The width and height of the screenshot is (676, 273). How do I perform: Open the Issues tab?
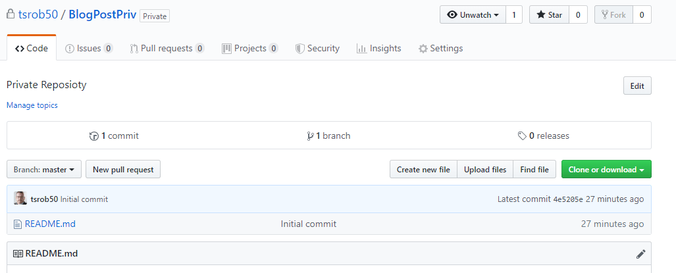[x=89, y=48]
